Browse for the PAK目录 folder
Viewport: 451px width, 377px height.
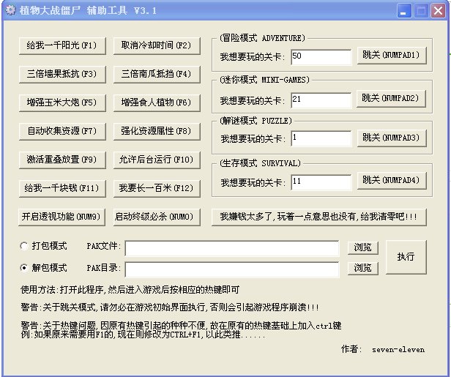click(363, 269)
